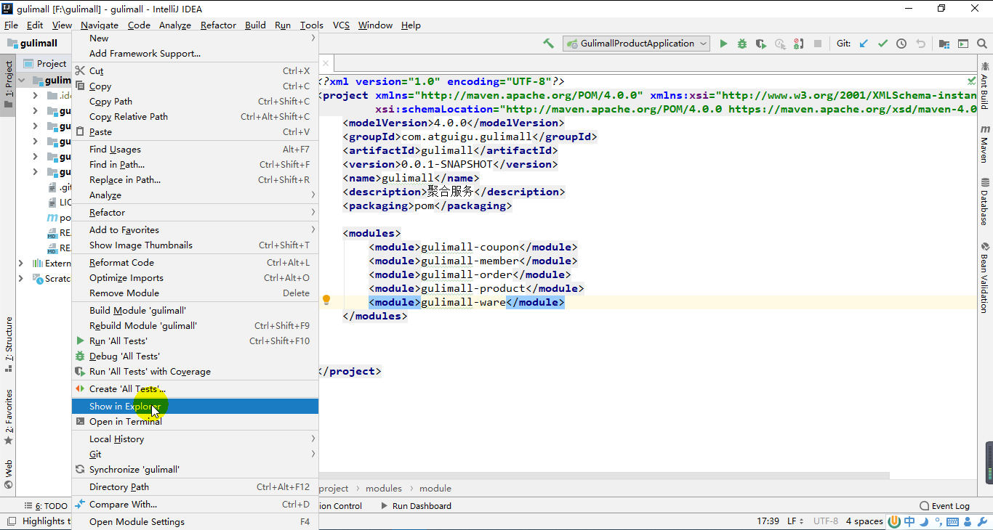
Task: Click cursor position 17:39 in status bar
Action: point(768,521)
